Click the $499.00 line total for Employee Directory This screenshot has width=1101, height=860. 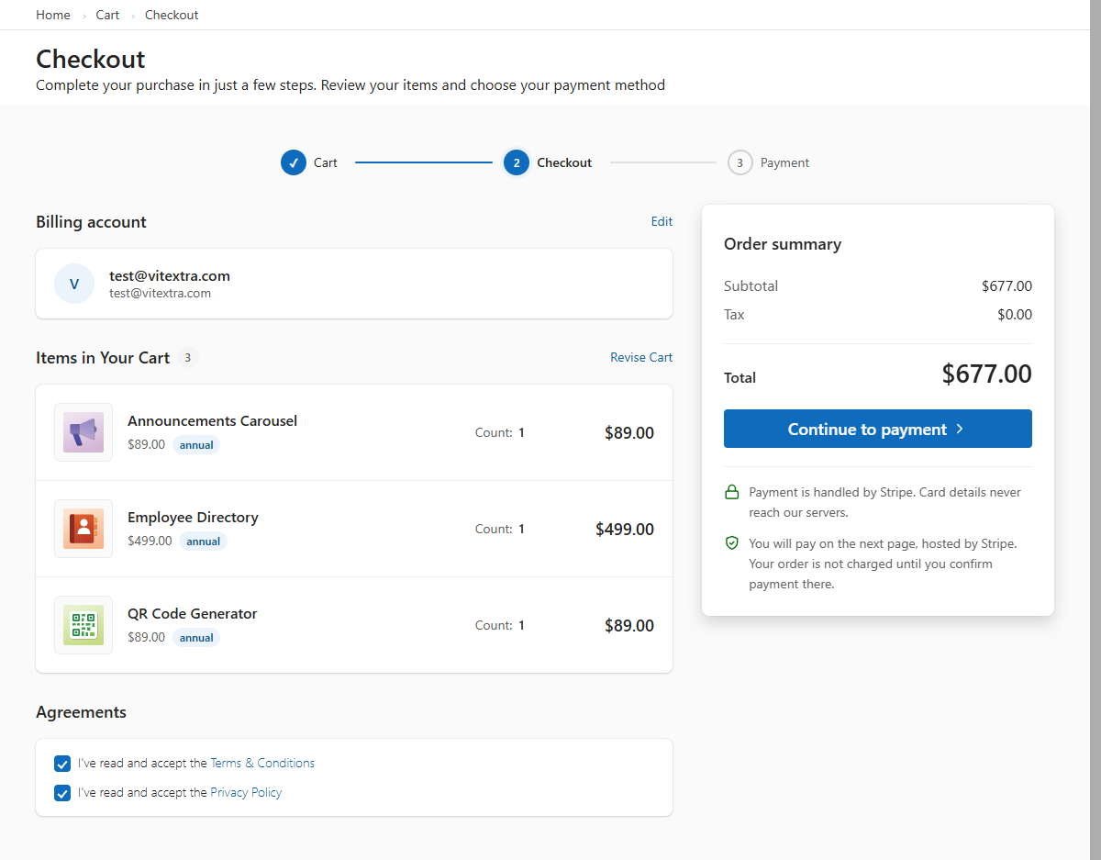tap(625, 530)
